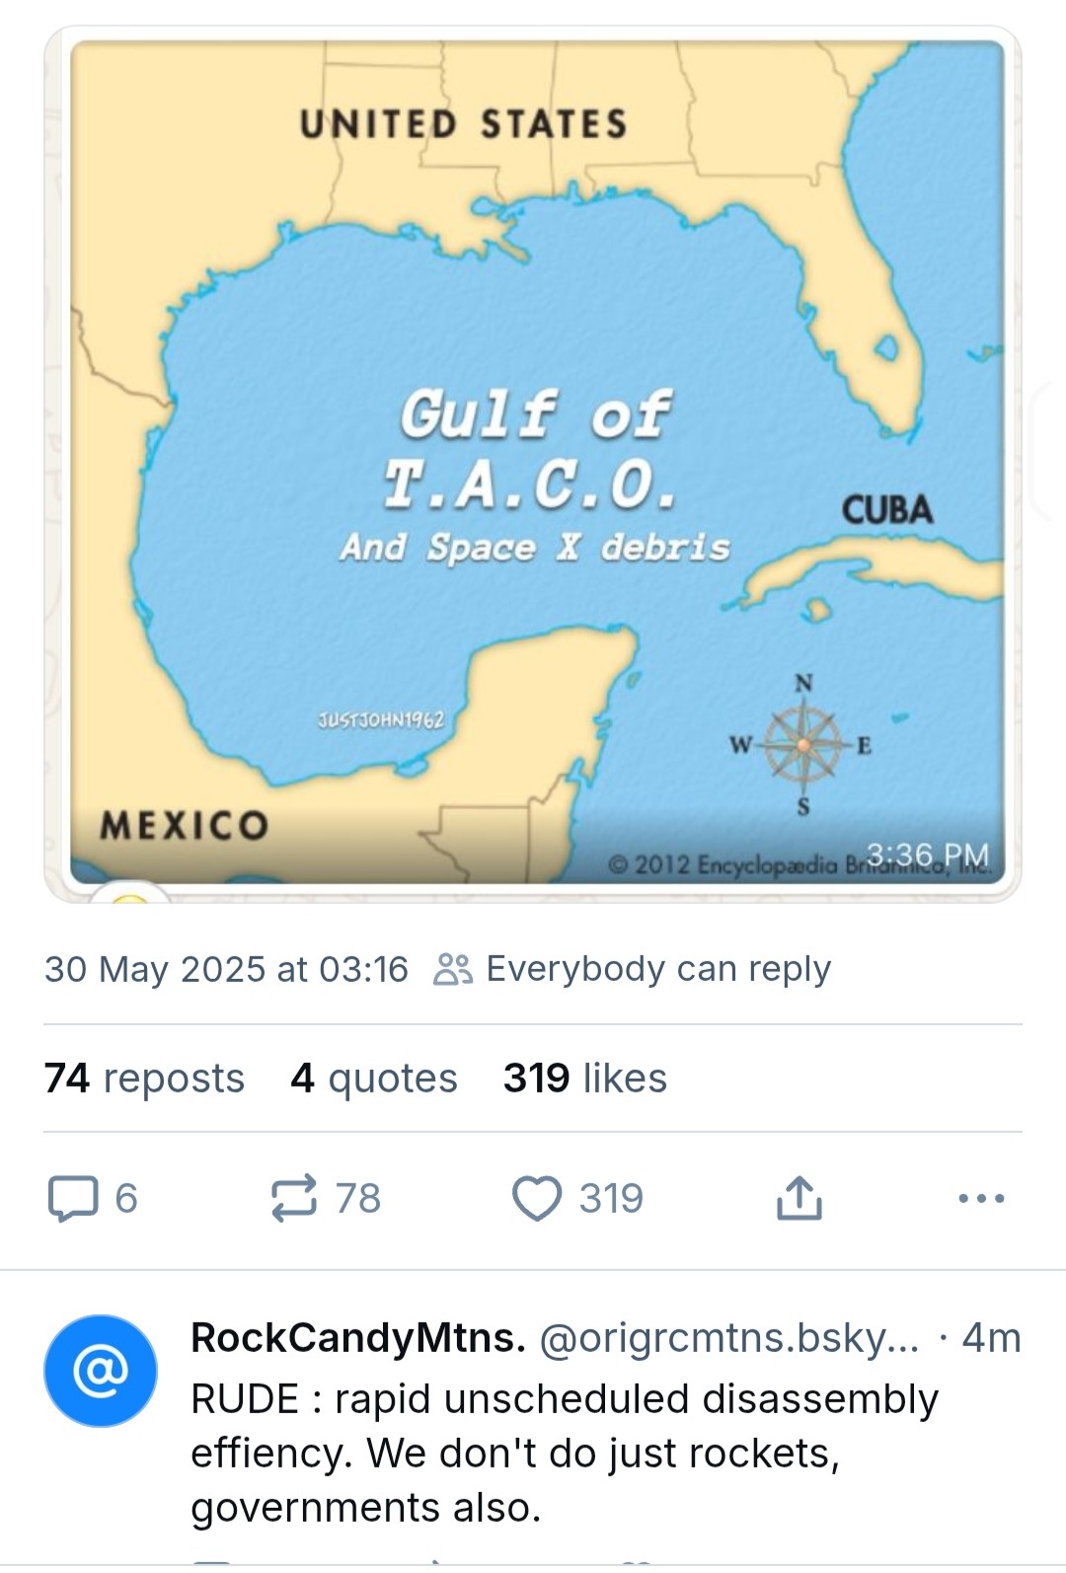Tap the 30 May 2025 timestamp
Screen dimensions: 1066x1573
tap(226, 969)
